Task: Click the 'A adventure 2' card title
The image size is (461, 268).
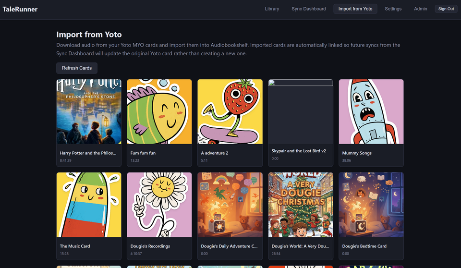Action: point(215,153)
